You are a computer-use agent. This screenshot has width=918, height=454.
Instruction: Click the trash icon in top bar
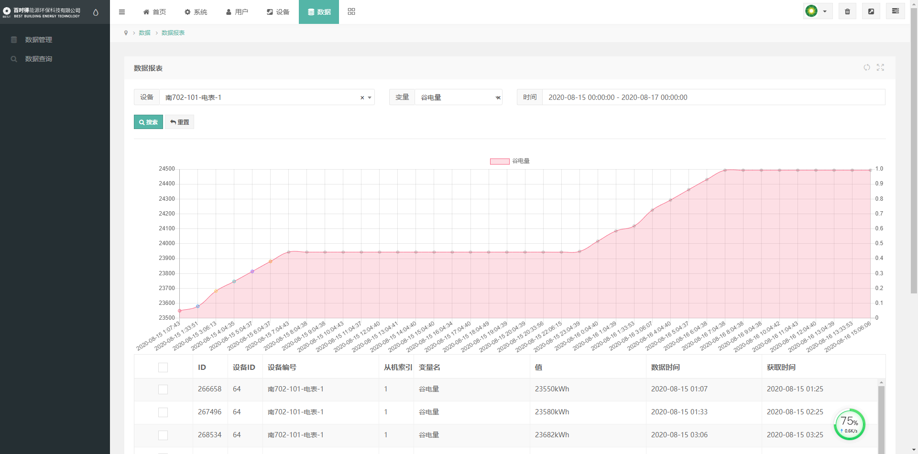click(847, 11)
